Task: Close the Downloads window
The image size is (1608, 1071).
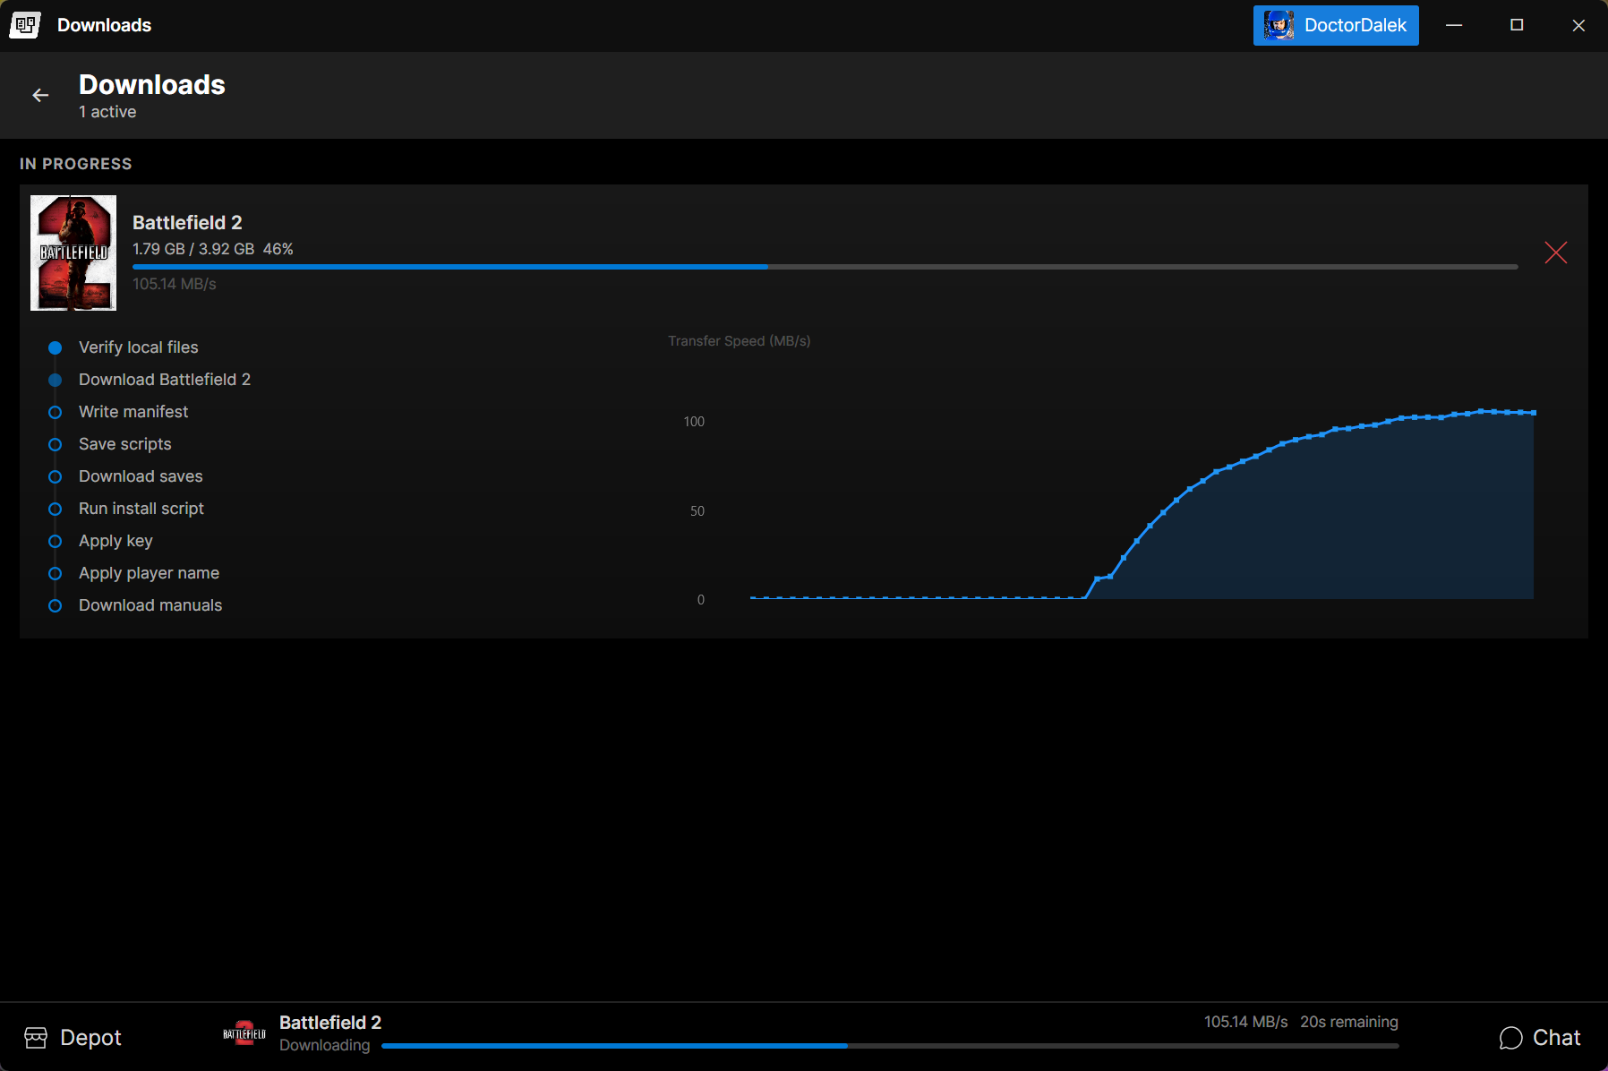Action: pos(1578,25)
